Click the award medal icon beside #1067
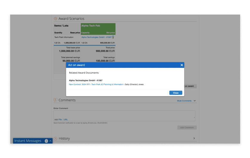This screenshot has height=158, width=250. point(113,37)
